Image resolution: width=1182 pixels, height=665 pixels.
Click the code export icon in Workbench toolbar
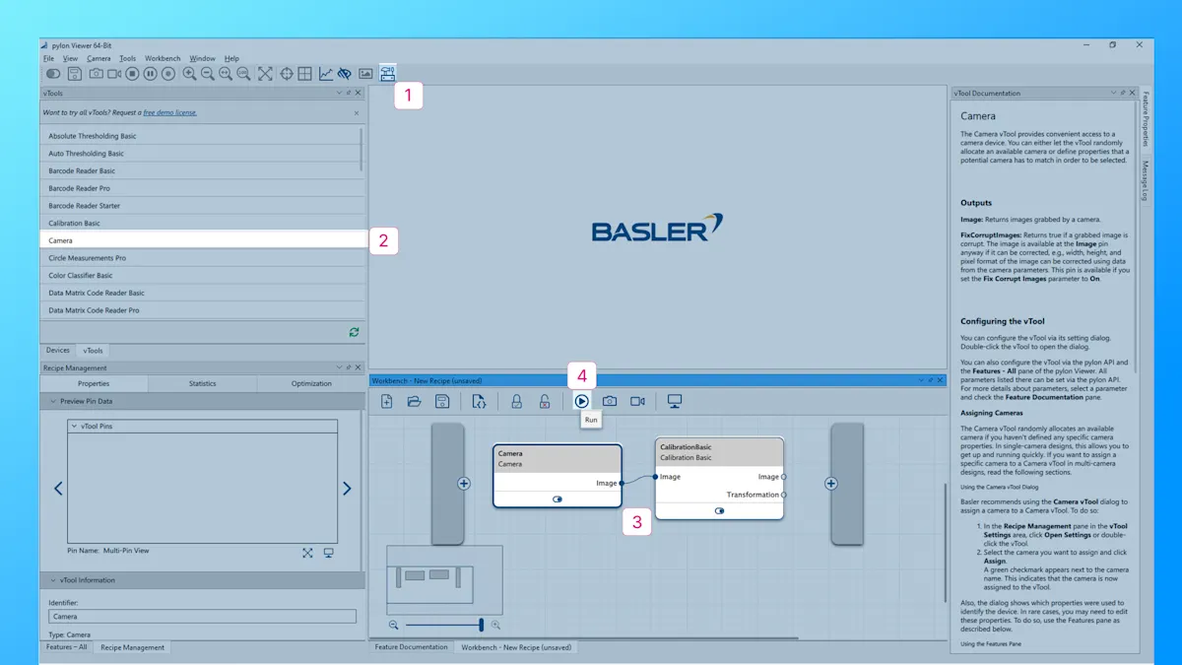coord(479,401)
